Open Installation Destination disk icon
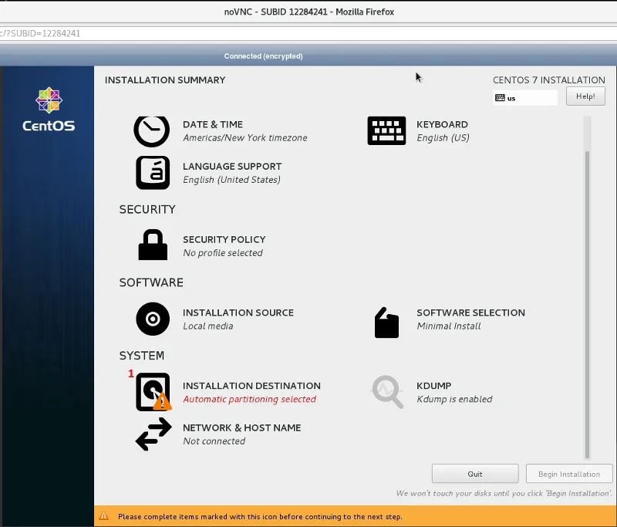 [153, 392]
